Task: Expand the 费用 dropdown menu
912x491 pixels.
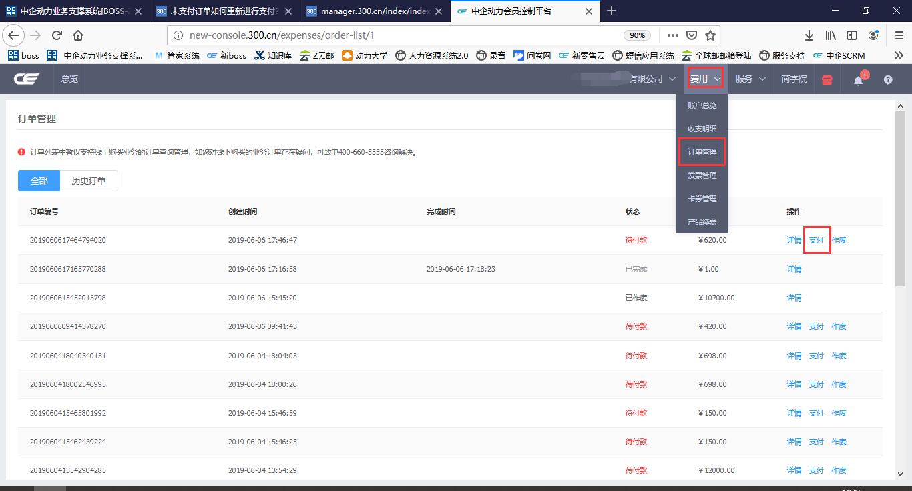Action: click(705, 79)
